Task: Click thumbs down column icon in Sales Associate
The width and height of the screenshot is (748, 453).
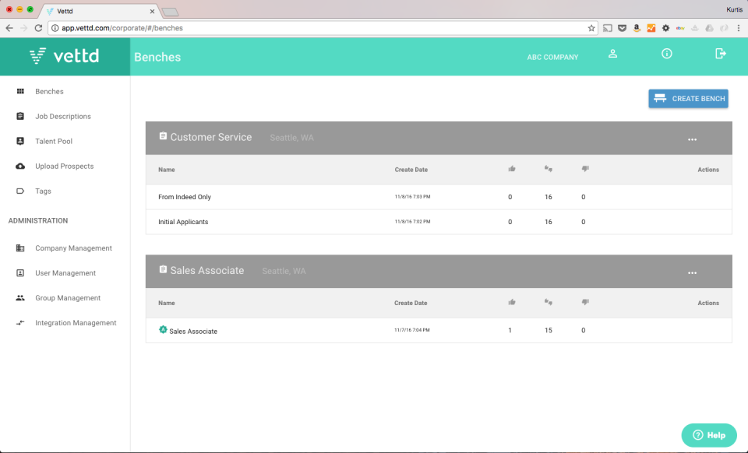Action: [x=585, y=302]
